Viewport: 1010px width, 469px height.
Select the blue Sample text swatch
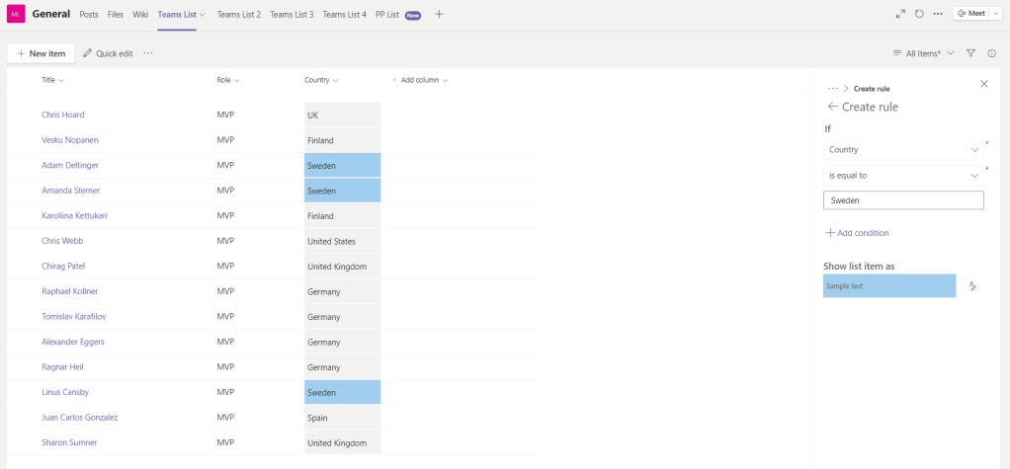[x=889, y=286]
